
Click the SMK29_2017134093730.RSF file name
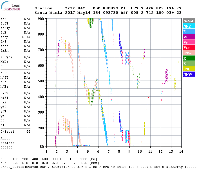[23, 167]
